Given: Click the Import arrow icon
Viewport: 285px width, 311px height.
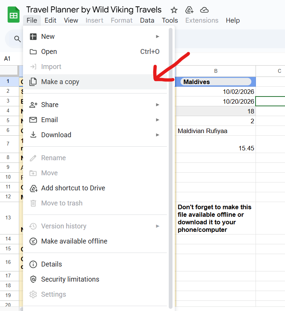Looking at the screenshot, I should pos(33,67).
